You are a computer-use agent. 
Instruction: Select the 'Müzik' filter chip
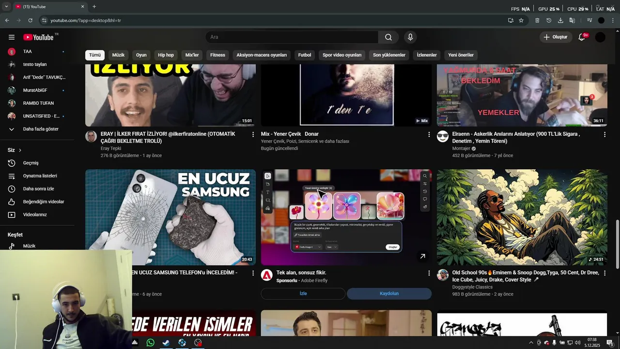pyautogui.click(x=119, y=55)
